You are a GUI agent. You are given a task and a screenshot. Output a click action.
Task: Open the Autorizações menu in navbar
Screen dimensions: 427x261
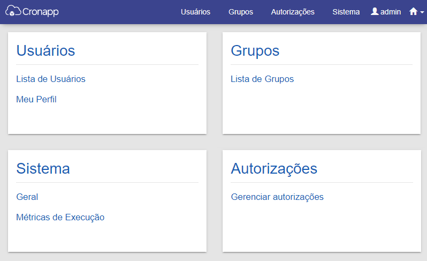click(293, 12)
